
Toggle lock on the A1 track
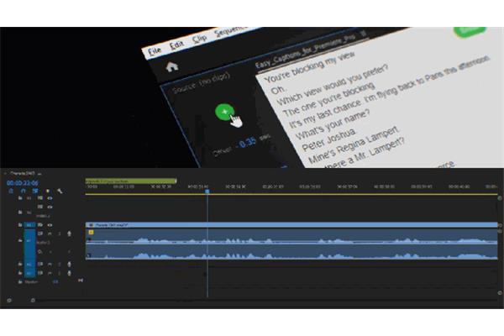20,240
